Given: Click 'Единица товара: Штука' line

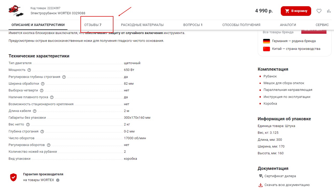Looking at the screenshot, I should (x=276, y=126).
